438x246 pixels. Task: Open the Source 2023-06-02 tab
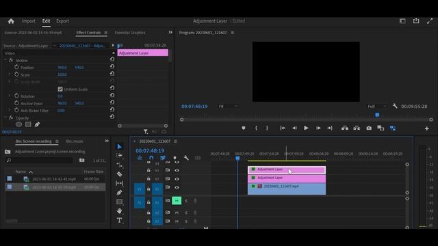pyautogui.click(x=33, y=33)
